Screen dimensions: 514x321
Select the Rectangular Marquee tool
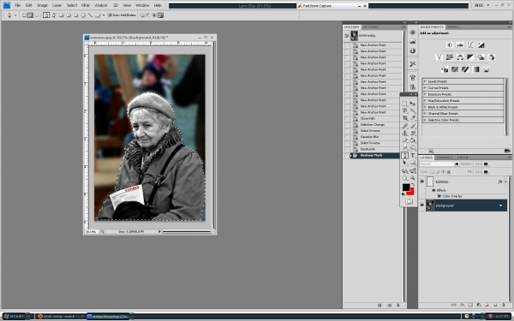[405, 104]
